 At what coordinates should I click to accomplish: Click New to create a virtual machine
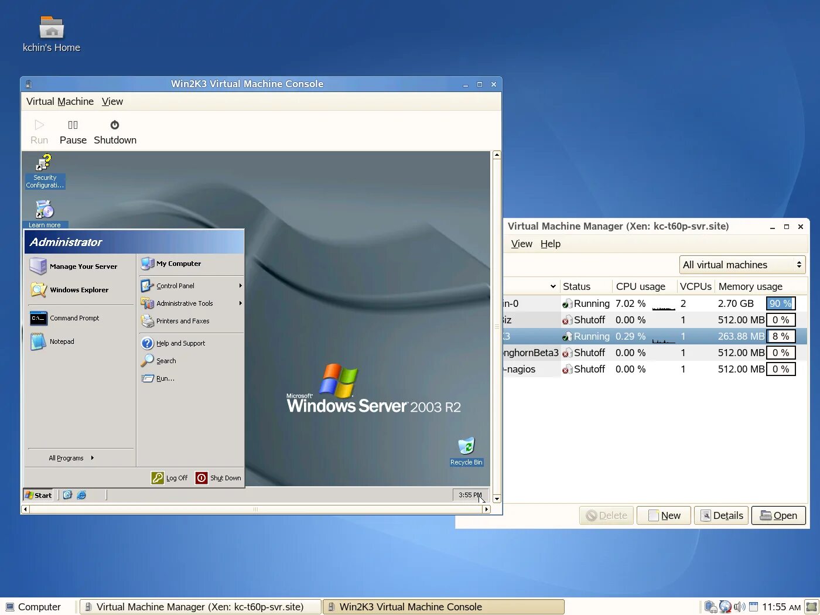point(664,515)
